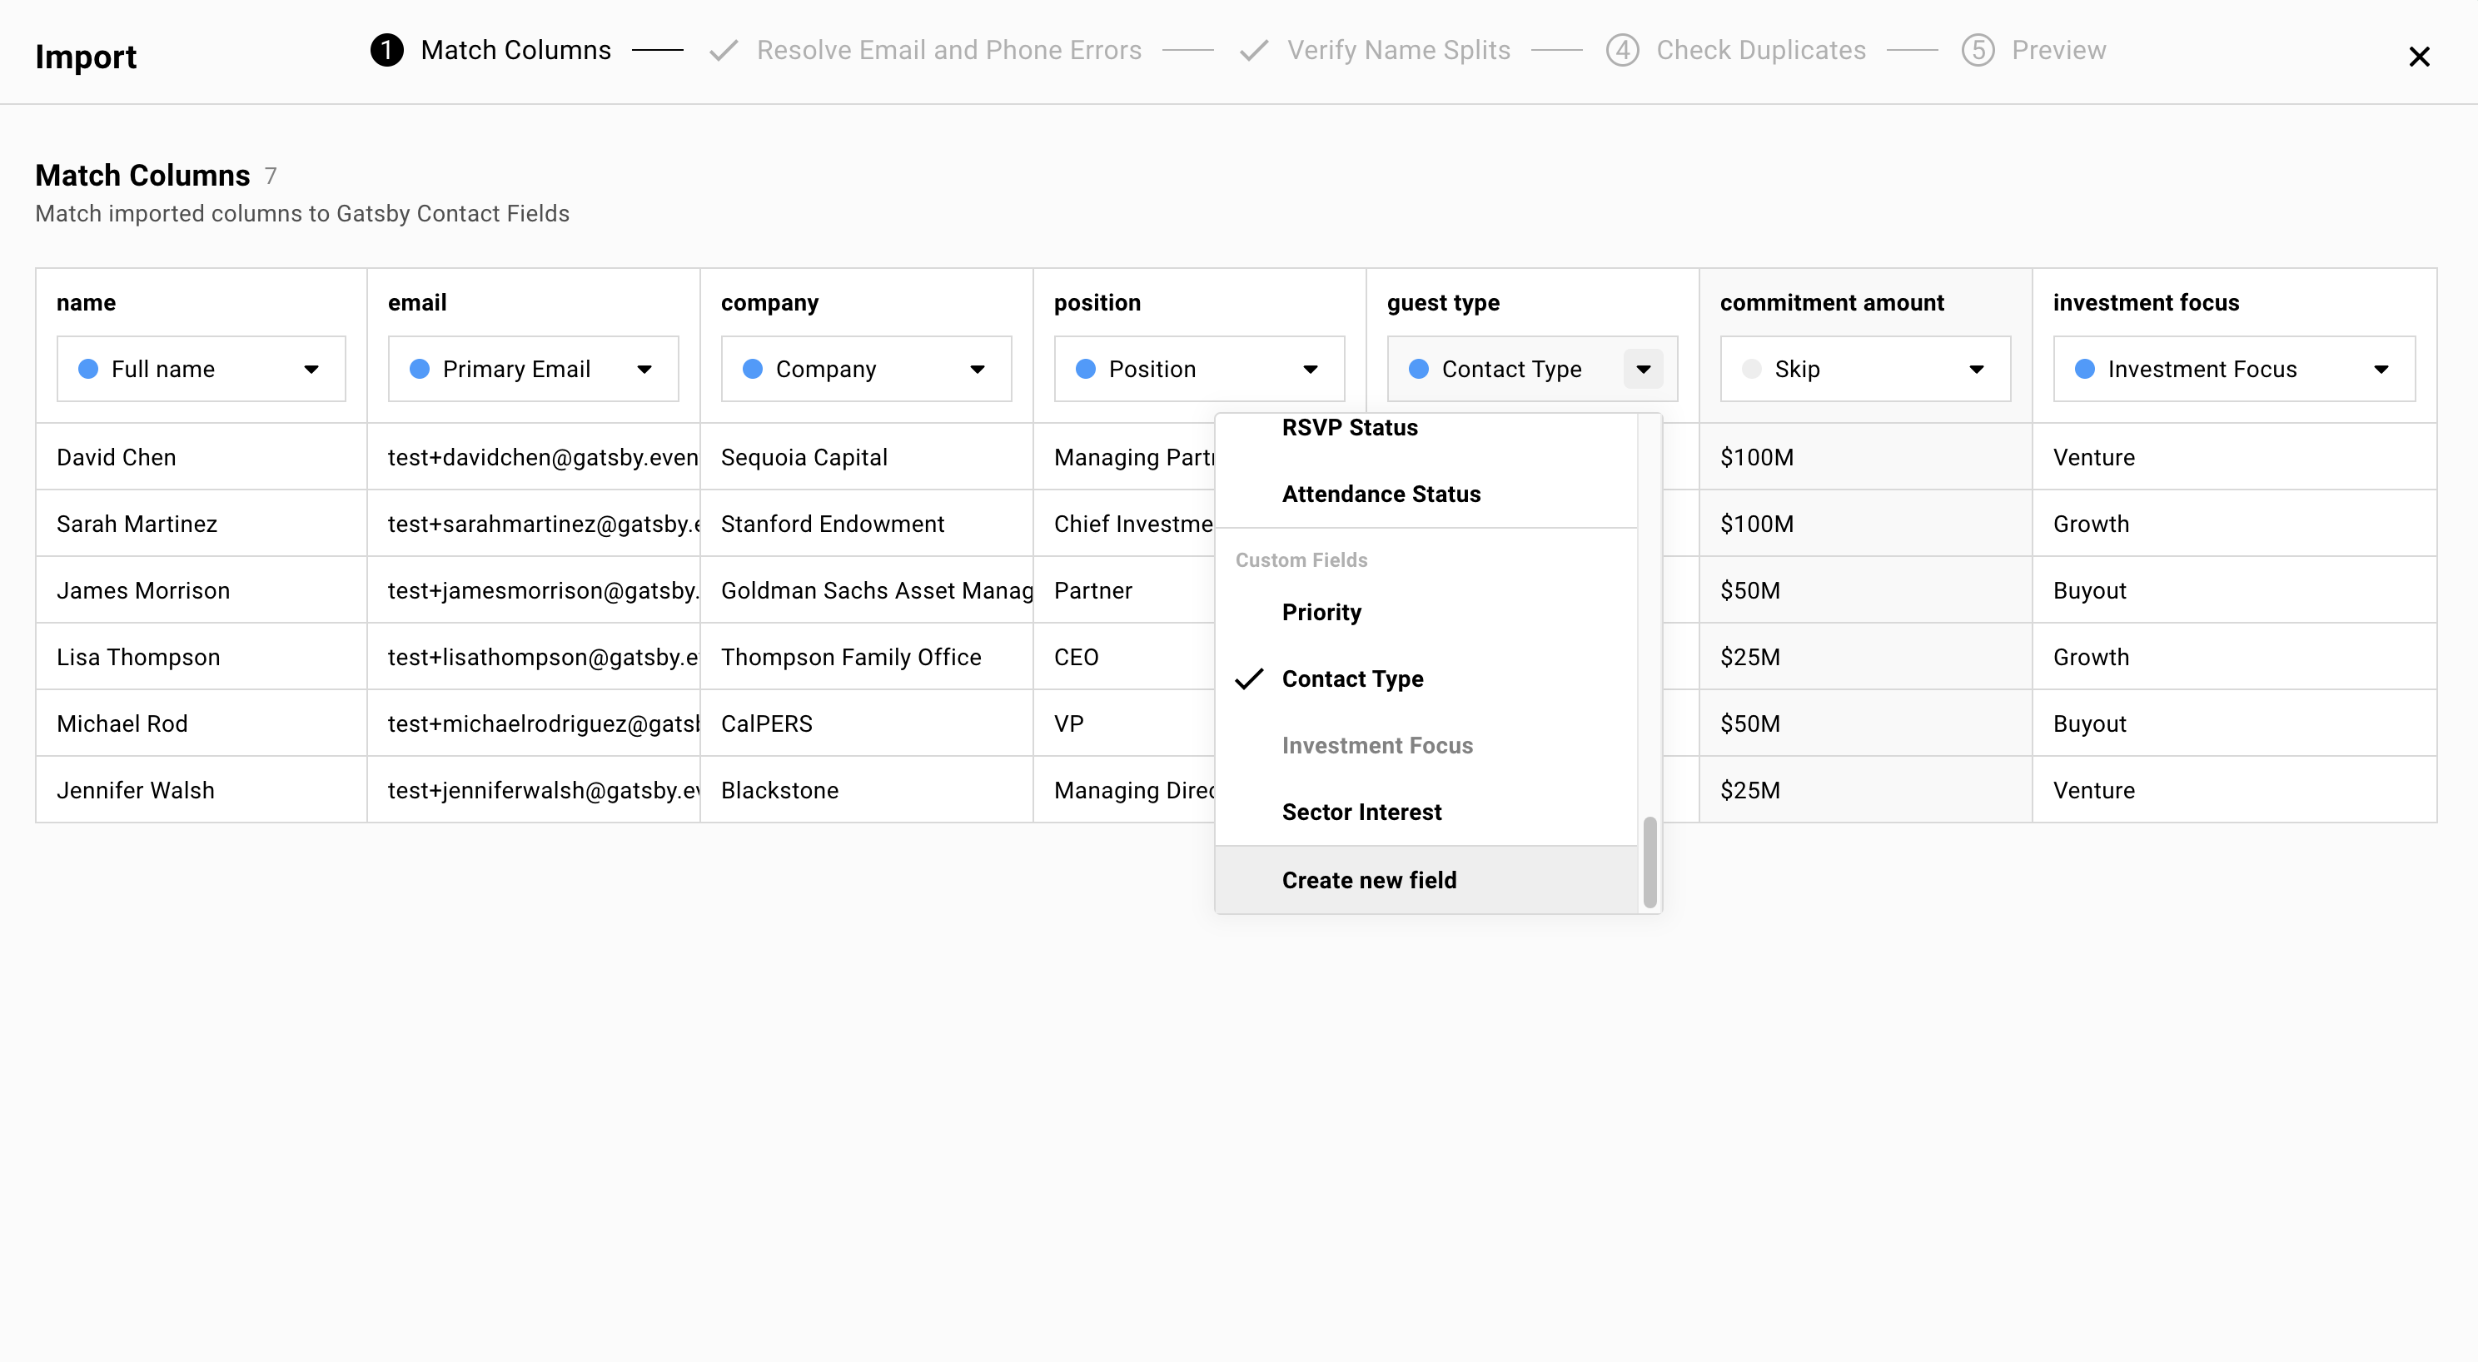Screen dimensions: 2478x1362
Task: Click Sarah Martinez's email cell
Action: click(x=534, y=524)
